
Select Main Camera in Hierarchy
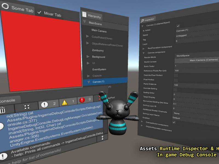tap(99, 31)
